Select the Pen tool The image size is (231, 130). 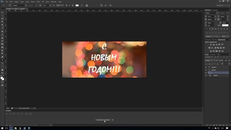2,57
